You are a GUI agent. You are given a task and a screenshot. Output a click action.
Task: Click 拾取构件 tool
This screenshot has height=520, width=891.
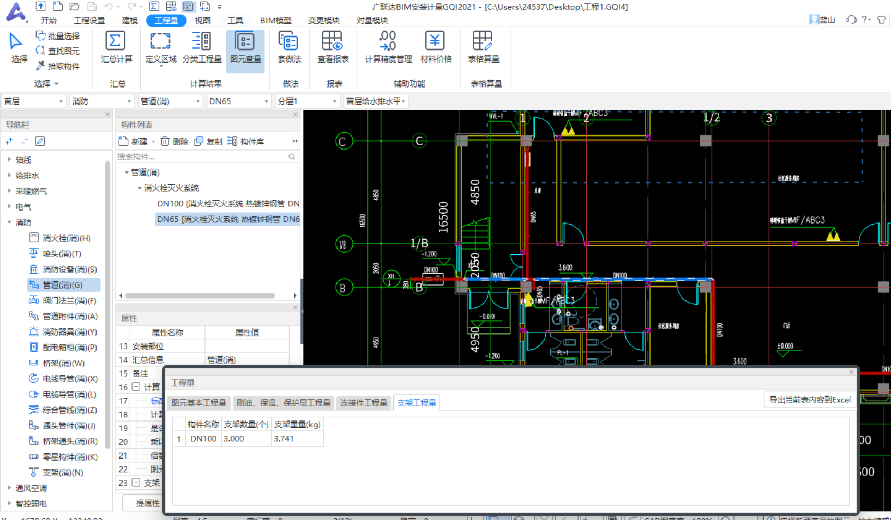(58, 66)
